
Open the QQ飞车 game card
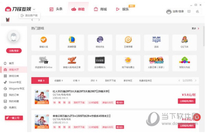pyautogui.click(x=184, y=43)
